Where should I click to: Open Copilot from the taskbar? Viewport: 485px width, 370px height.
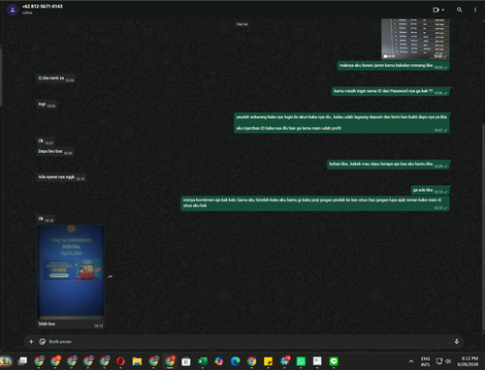tap(219, 361)
